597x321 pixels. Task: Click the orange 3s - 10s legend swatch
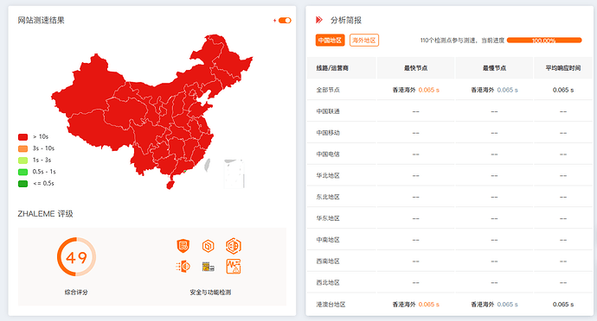point(22,148)
